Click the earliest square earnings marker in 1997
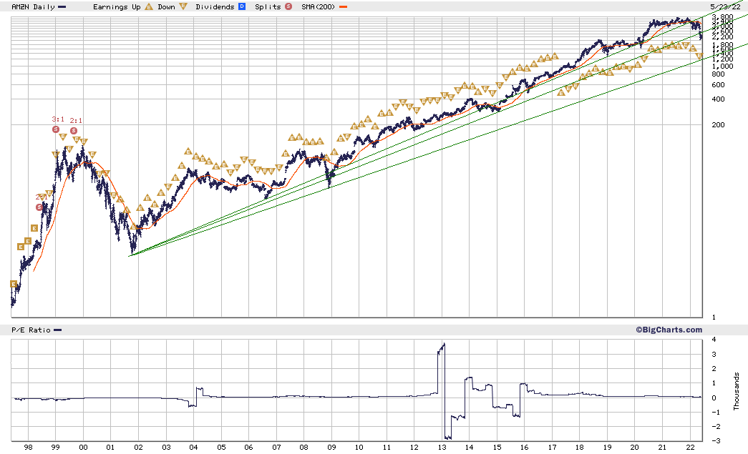This screenshot has height=454, width=748. [14, 284]
